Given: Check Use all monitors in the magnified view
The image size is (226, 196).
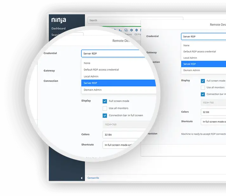Looking at the screenshot, I should (x=105, y=108).
